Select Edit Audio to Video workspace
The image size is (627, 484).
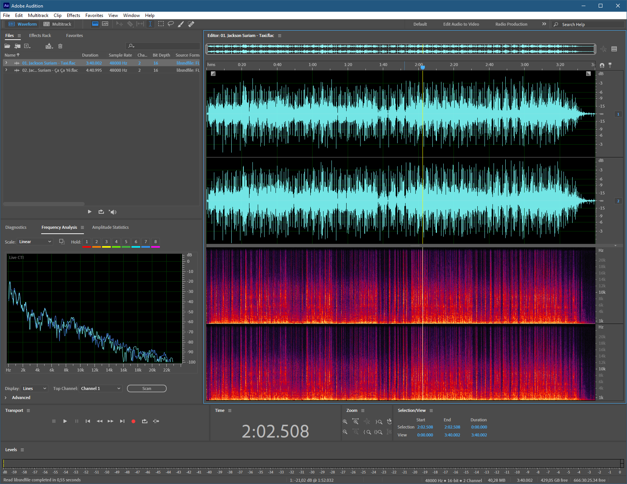coord(461,24)
